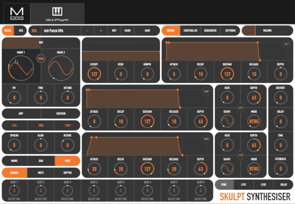
Task: Click the Feedback knob
Action: coord(281,169)
